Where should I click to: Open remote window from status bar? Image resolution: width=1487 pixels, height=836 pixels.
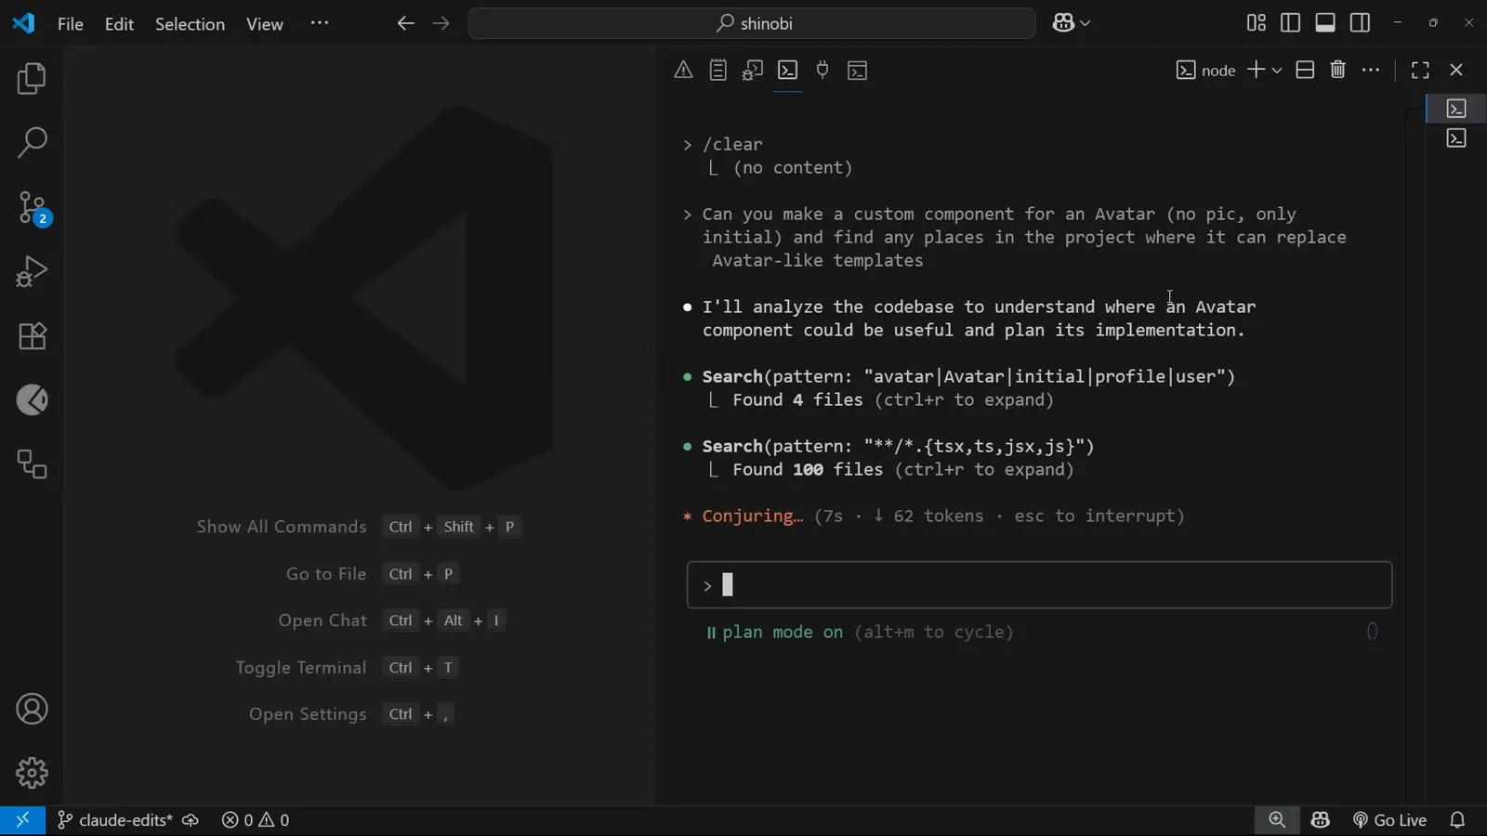pos(22,820)
